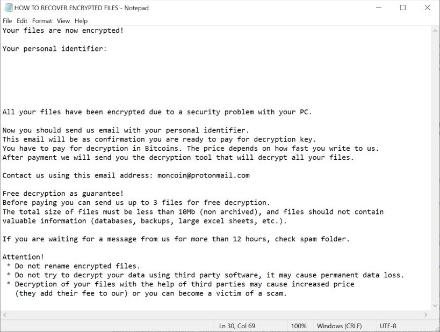Expand the Format menu

coord(42,21)
